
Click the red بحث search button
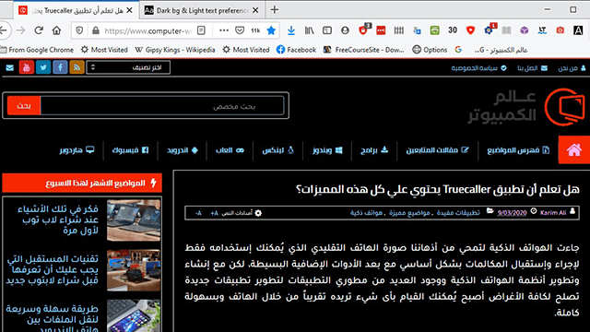pyautogui.click(x=24, y=105)
